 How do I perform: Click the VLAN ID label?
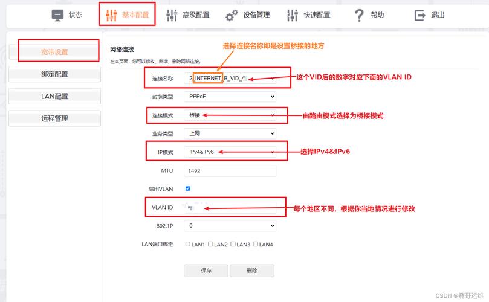(162, 207)
